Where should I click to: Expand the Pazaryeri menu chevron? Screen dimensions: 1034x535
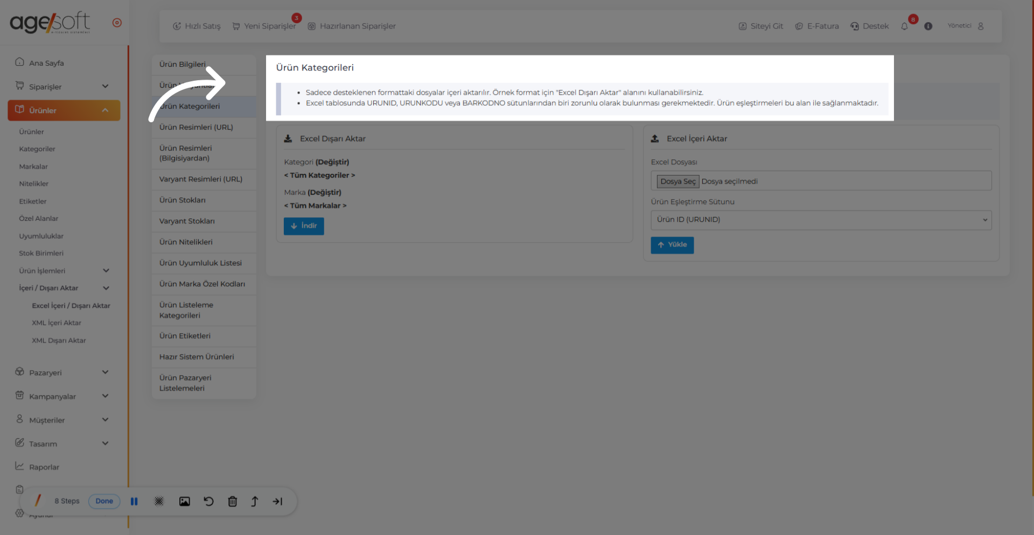(x=106, y=372)
